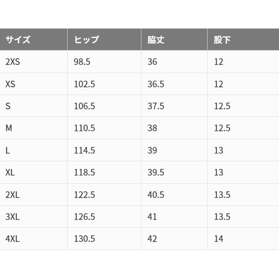
Task: Select the XS size row label
Action: (x=10, y=84)
